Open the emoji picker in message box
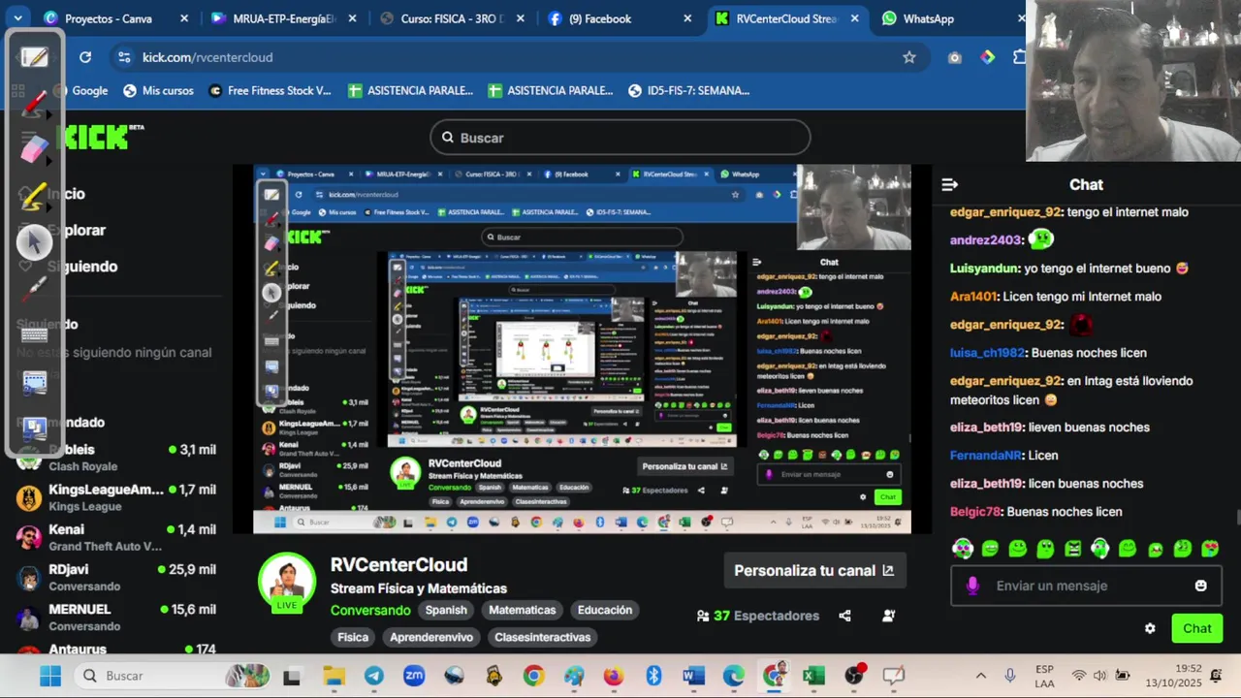1241x698 pixels. coord(1201,586)
